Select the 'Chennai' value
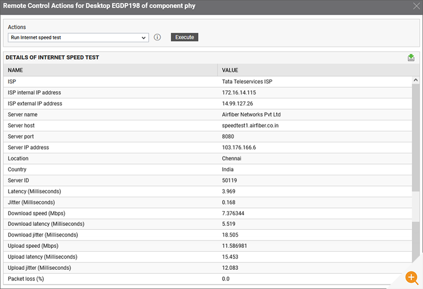Screen dimensions: 423x289 (x=231, y=158)
